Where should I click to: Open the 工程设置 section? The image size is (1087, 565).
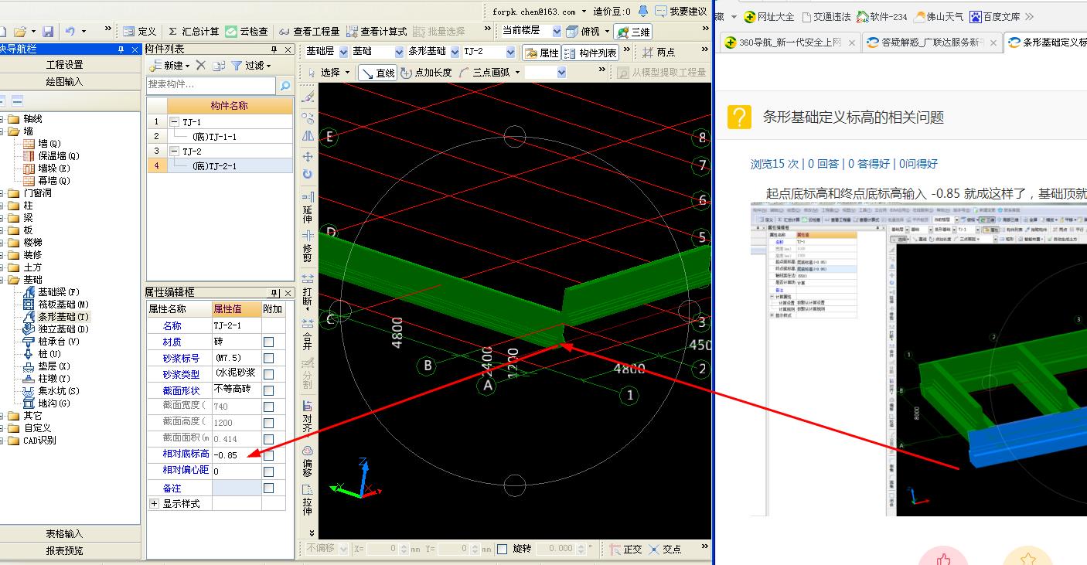[65, 65]
